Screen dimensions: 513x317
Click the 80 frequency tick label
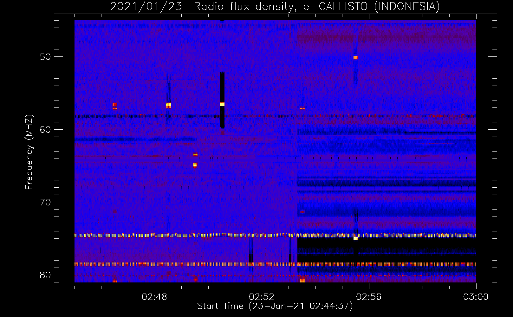[45, 275]
